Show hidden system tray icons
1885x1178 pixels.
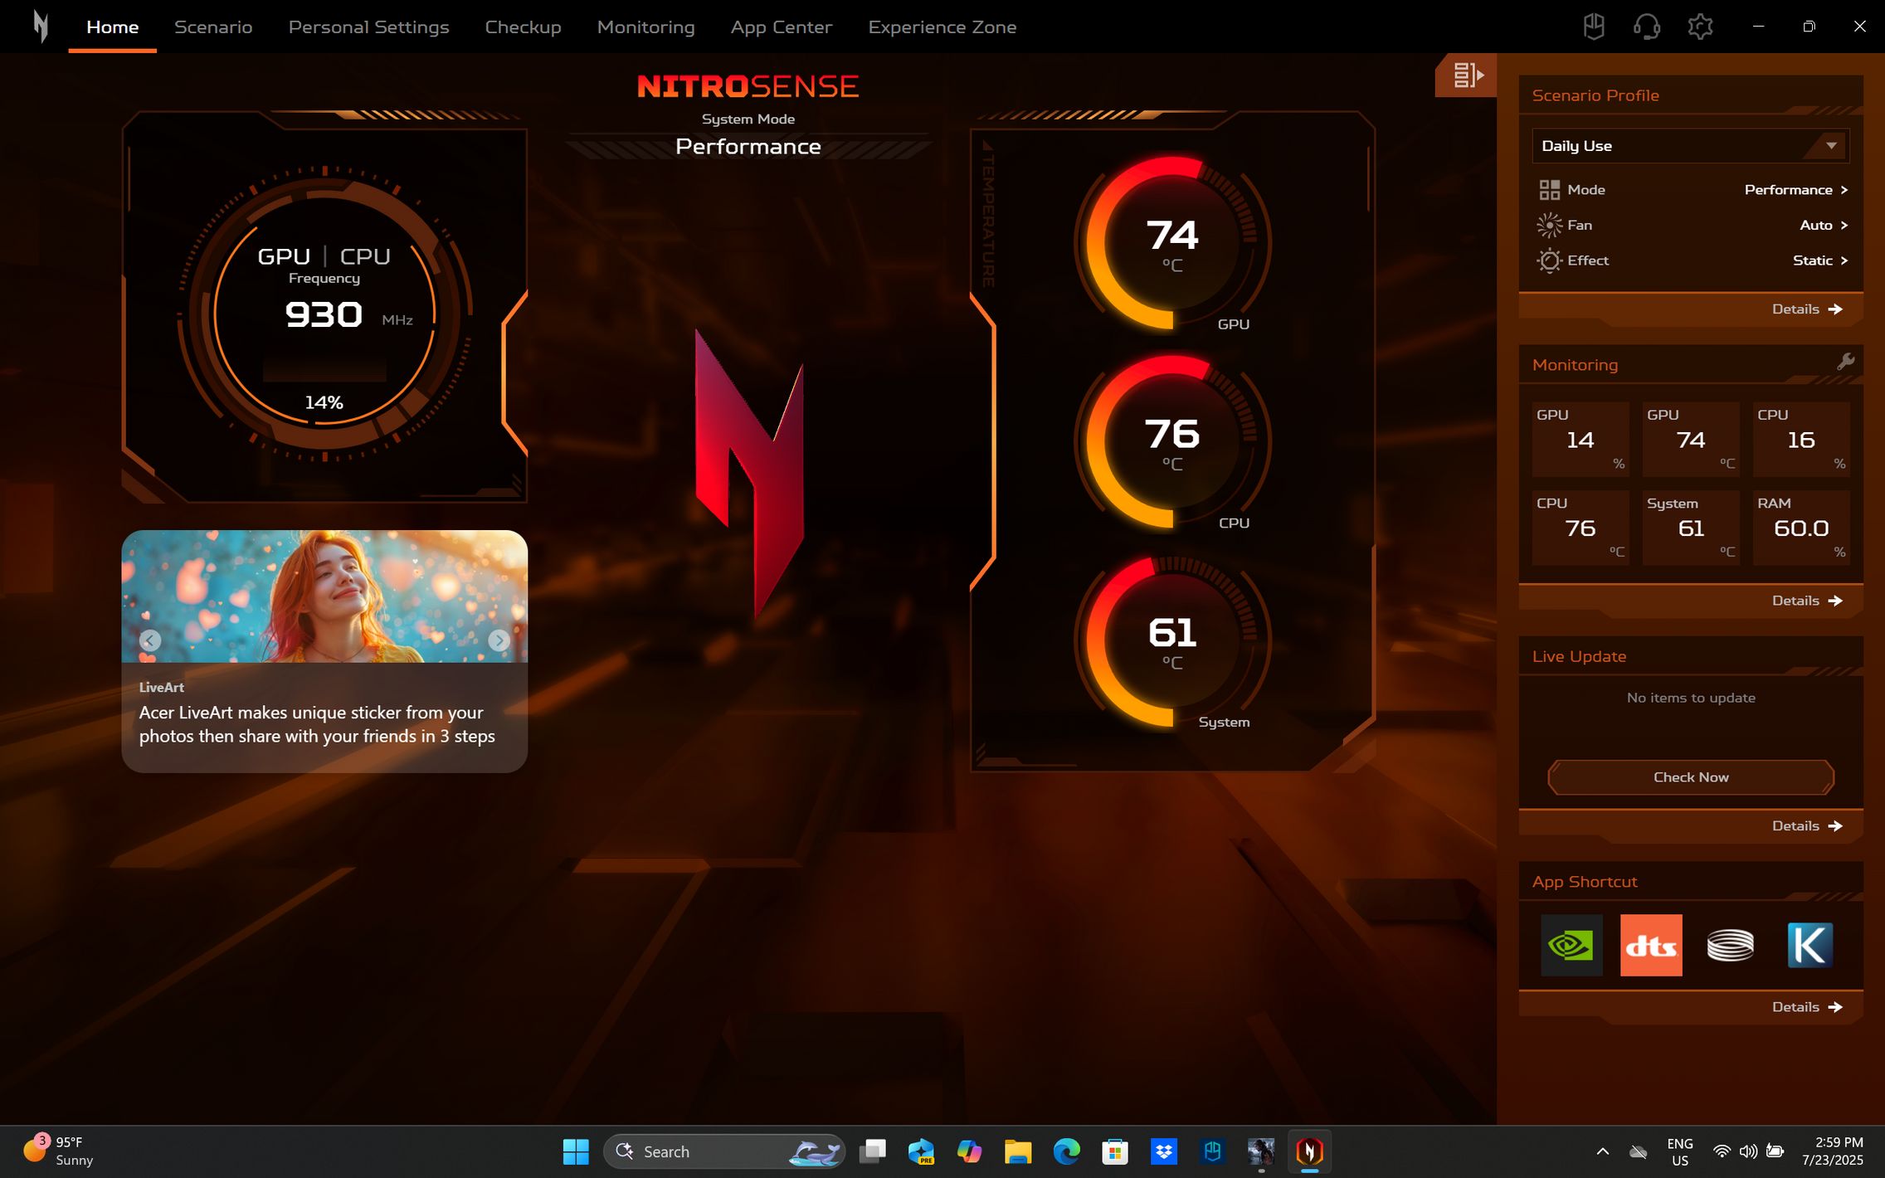coord(1603,1151)
